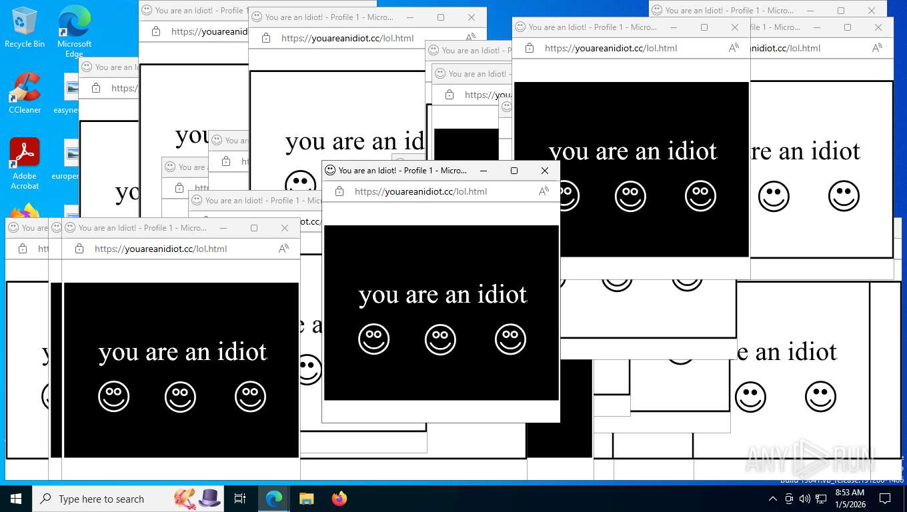Maximize the upper-right black-page popup window
This screenshot has width=907, height=512.
click(704, 27)
